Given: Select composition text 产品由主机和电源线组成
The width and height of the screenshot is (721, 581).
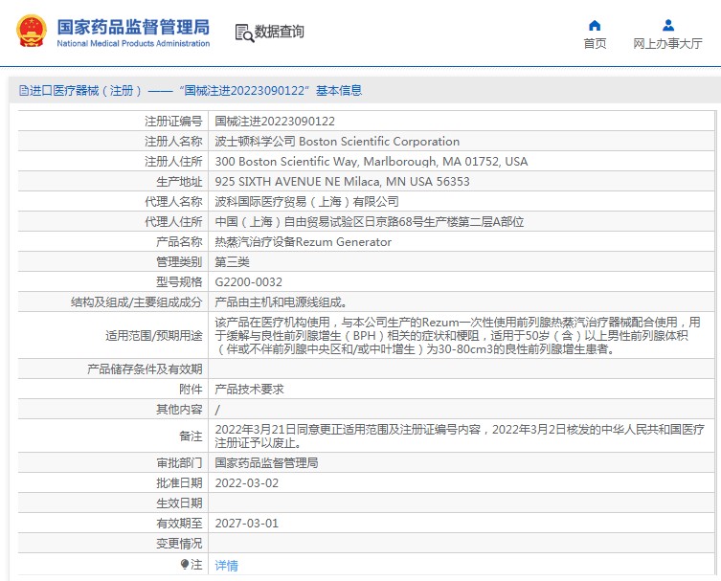Looking at the screenshot, I should (x=281, y=302).
